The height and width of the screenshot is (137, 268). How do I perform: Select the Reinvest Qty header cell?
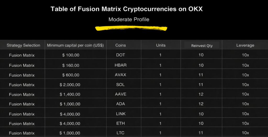tap(202, 46)
